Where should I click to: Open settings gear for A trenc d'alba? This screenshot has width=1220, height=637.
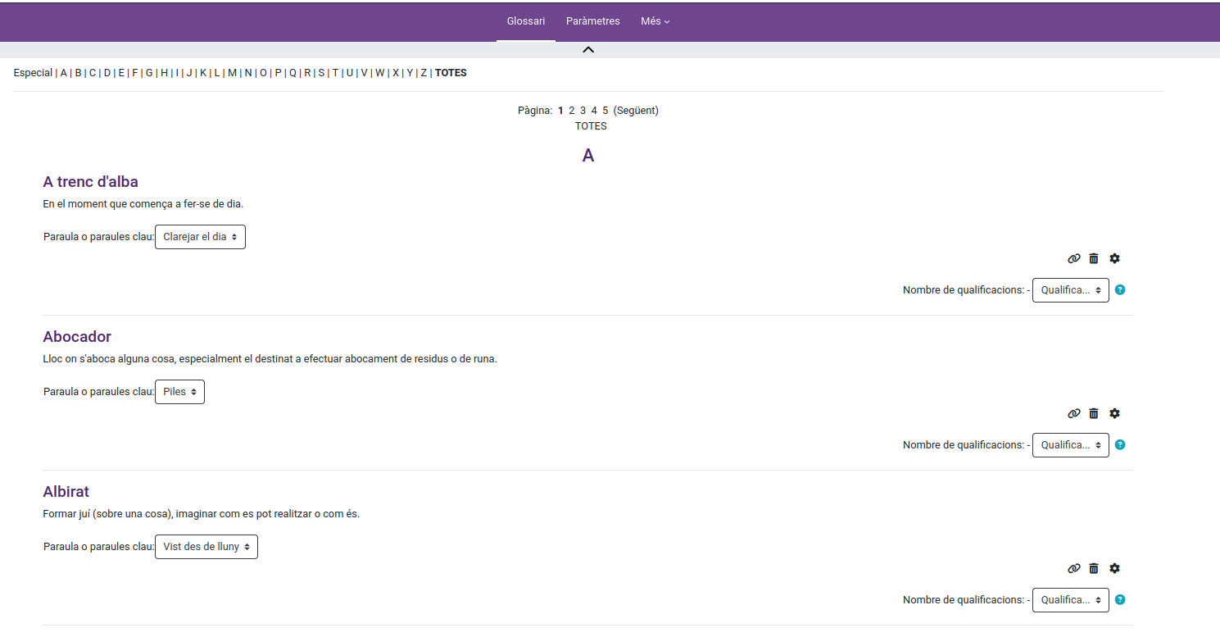click(x=1114, y=259)
